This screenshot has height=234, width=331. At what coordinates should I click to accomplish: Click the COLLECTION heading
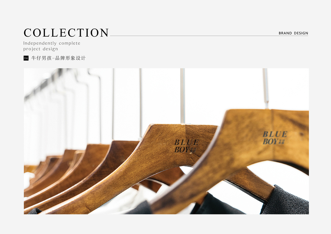click(x=66, y=33)
